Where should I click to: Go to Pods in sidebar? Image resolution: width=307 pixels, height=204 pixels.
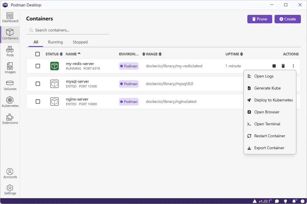[x=10, y=51]
